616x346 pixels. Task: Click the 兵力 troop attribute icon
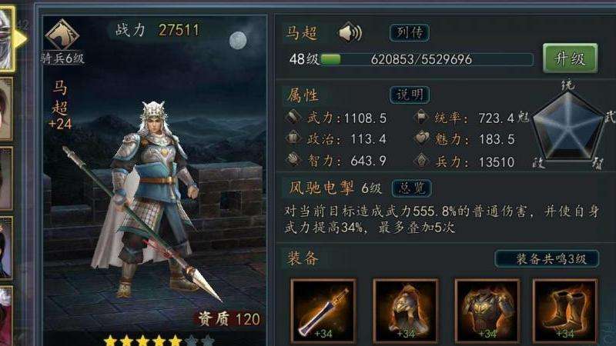point(421,161)
